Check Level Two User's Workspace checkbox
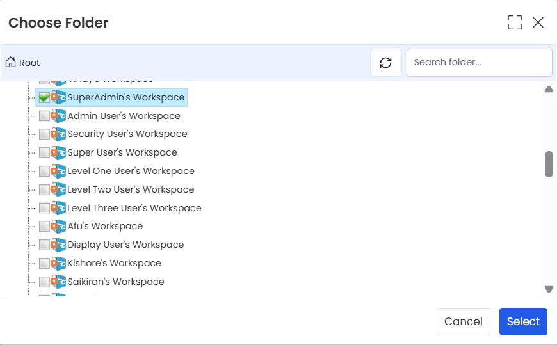The image size is (557, 345). 44,189
